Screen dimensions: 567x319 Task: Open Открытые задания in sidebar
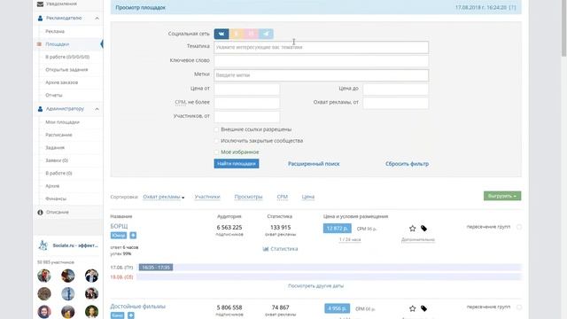(x=66, y=69)
